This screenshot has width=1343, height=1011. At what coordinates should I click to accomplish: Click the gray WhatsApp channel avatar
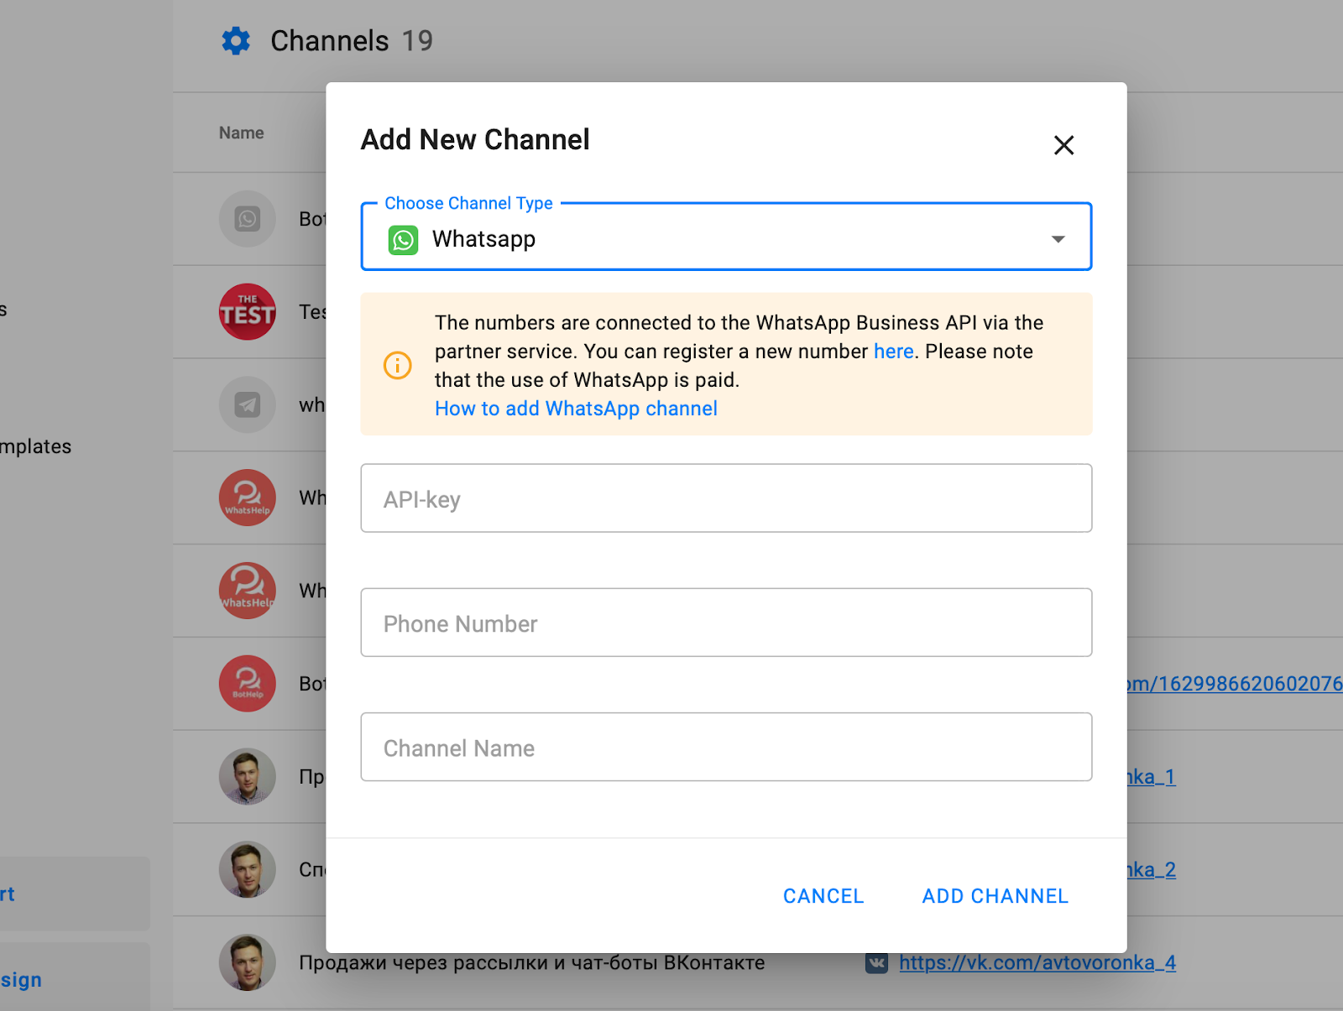click(x=247, y=219)
